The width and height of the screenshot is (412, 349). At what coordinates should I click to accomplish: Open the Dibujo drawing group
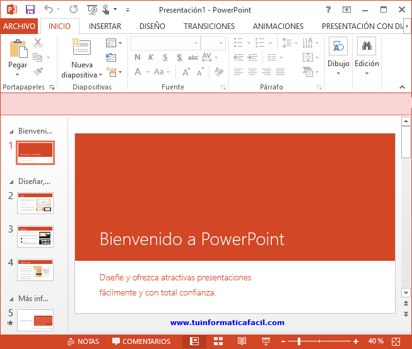point(338,56)
